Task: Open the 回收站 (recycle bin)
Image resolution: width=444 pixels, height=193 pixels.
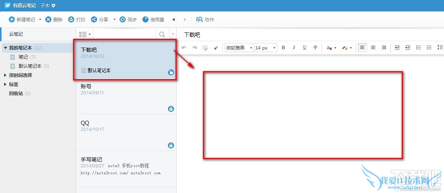Action: [19, 93]
